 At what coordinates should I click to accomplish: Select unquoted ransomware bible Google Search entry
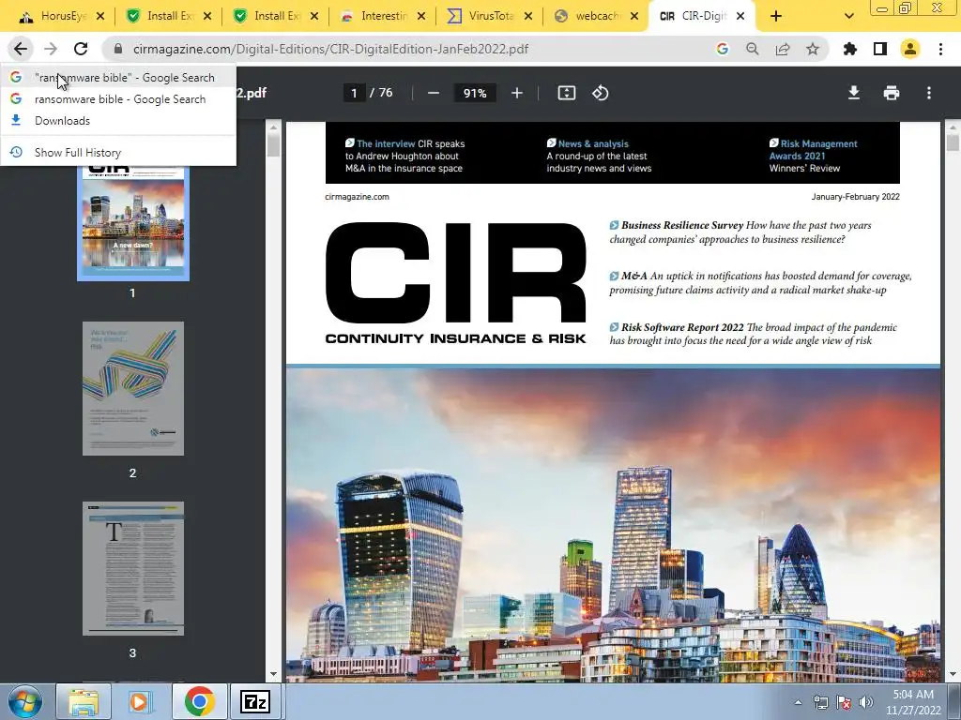point(118,99)
